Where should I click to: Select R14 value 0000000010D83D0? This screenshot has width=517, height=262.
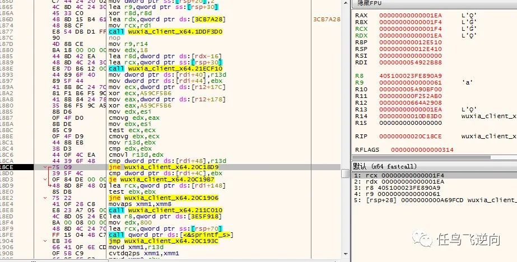tap(411, 116)
